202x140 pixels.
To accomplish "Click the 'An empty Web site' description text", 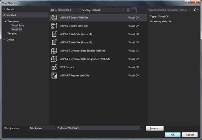I will [x=161, y=21].
